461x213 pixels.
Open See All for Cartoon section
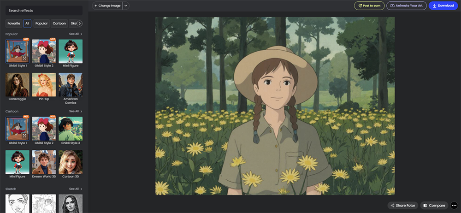pyautogui.click(x=76, y=111)
